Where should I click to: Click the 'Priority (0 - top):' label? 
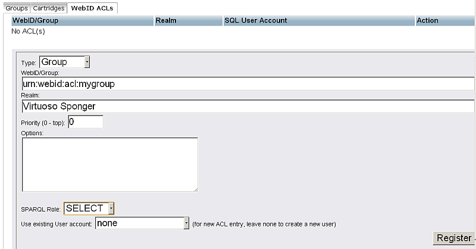coord(43,123)
